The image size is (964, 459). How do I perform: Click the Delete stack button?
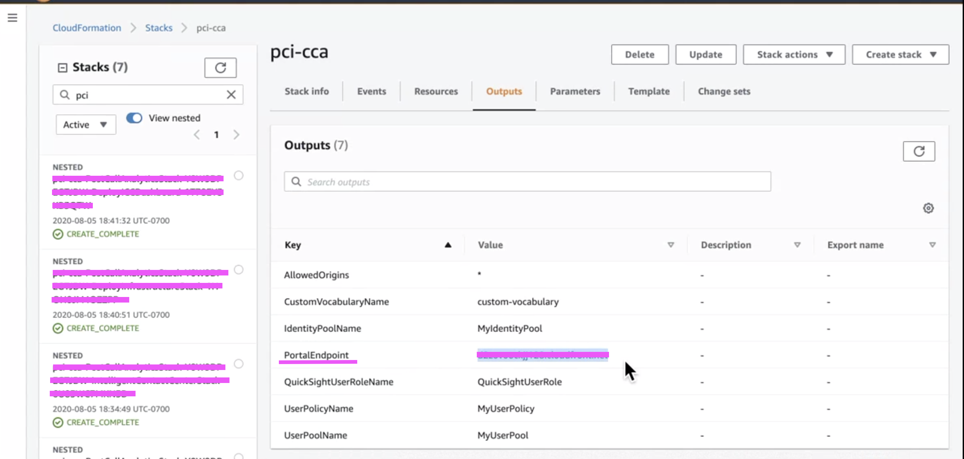[639, 55]
